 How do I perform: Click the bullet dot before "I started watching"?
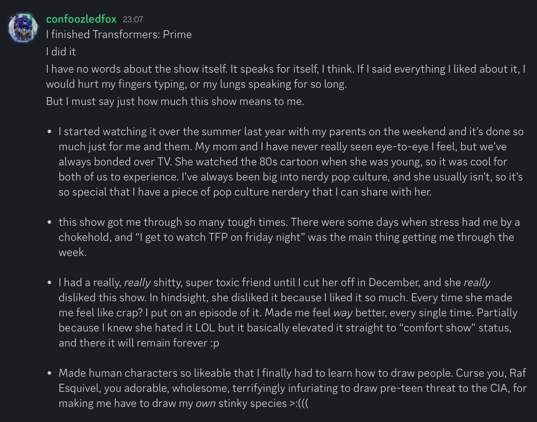pos(50,132)
